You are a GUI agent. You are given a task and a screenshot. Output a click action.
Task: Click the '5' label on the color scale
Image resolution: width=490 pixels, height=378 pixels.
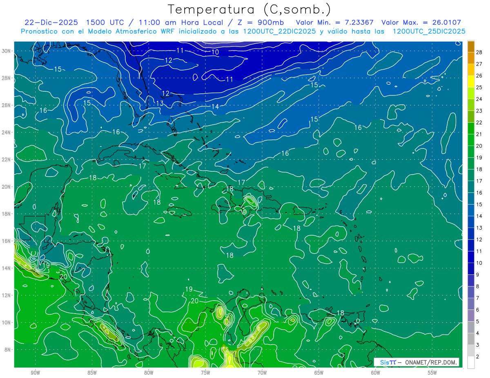point(478,322)
